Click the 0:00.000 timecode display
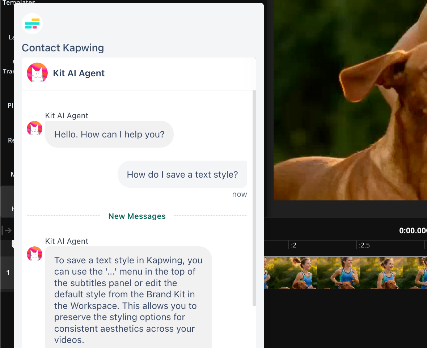 413,231
